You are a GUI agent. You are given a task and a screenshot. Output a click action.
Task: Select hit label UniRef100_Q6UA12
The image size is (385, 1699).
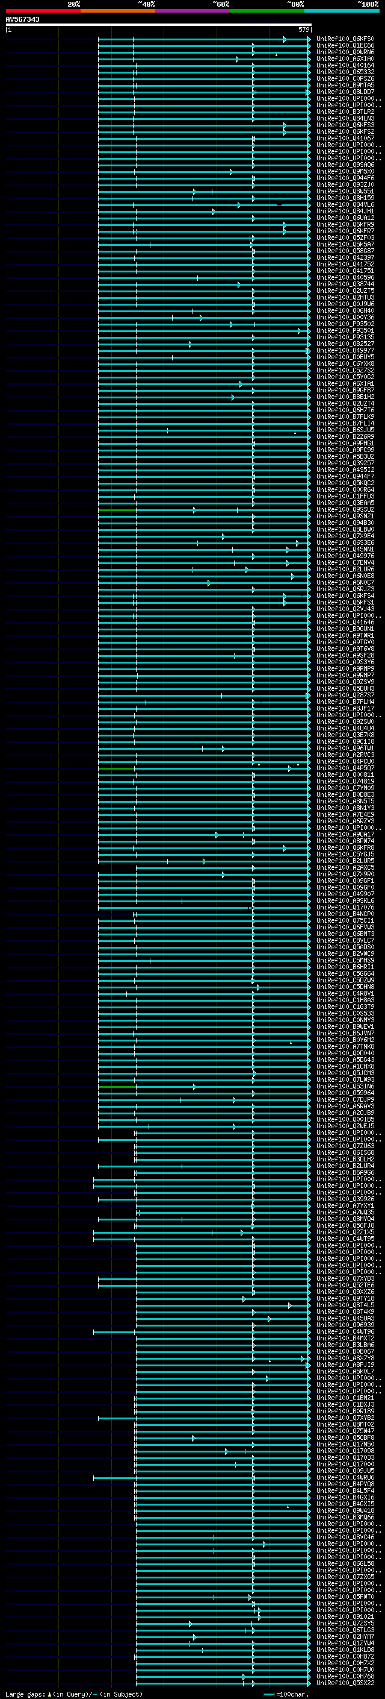point(345,218)
